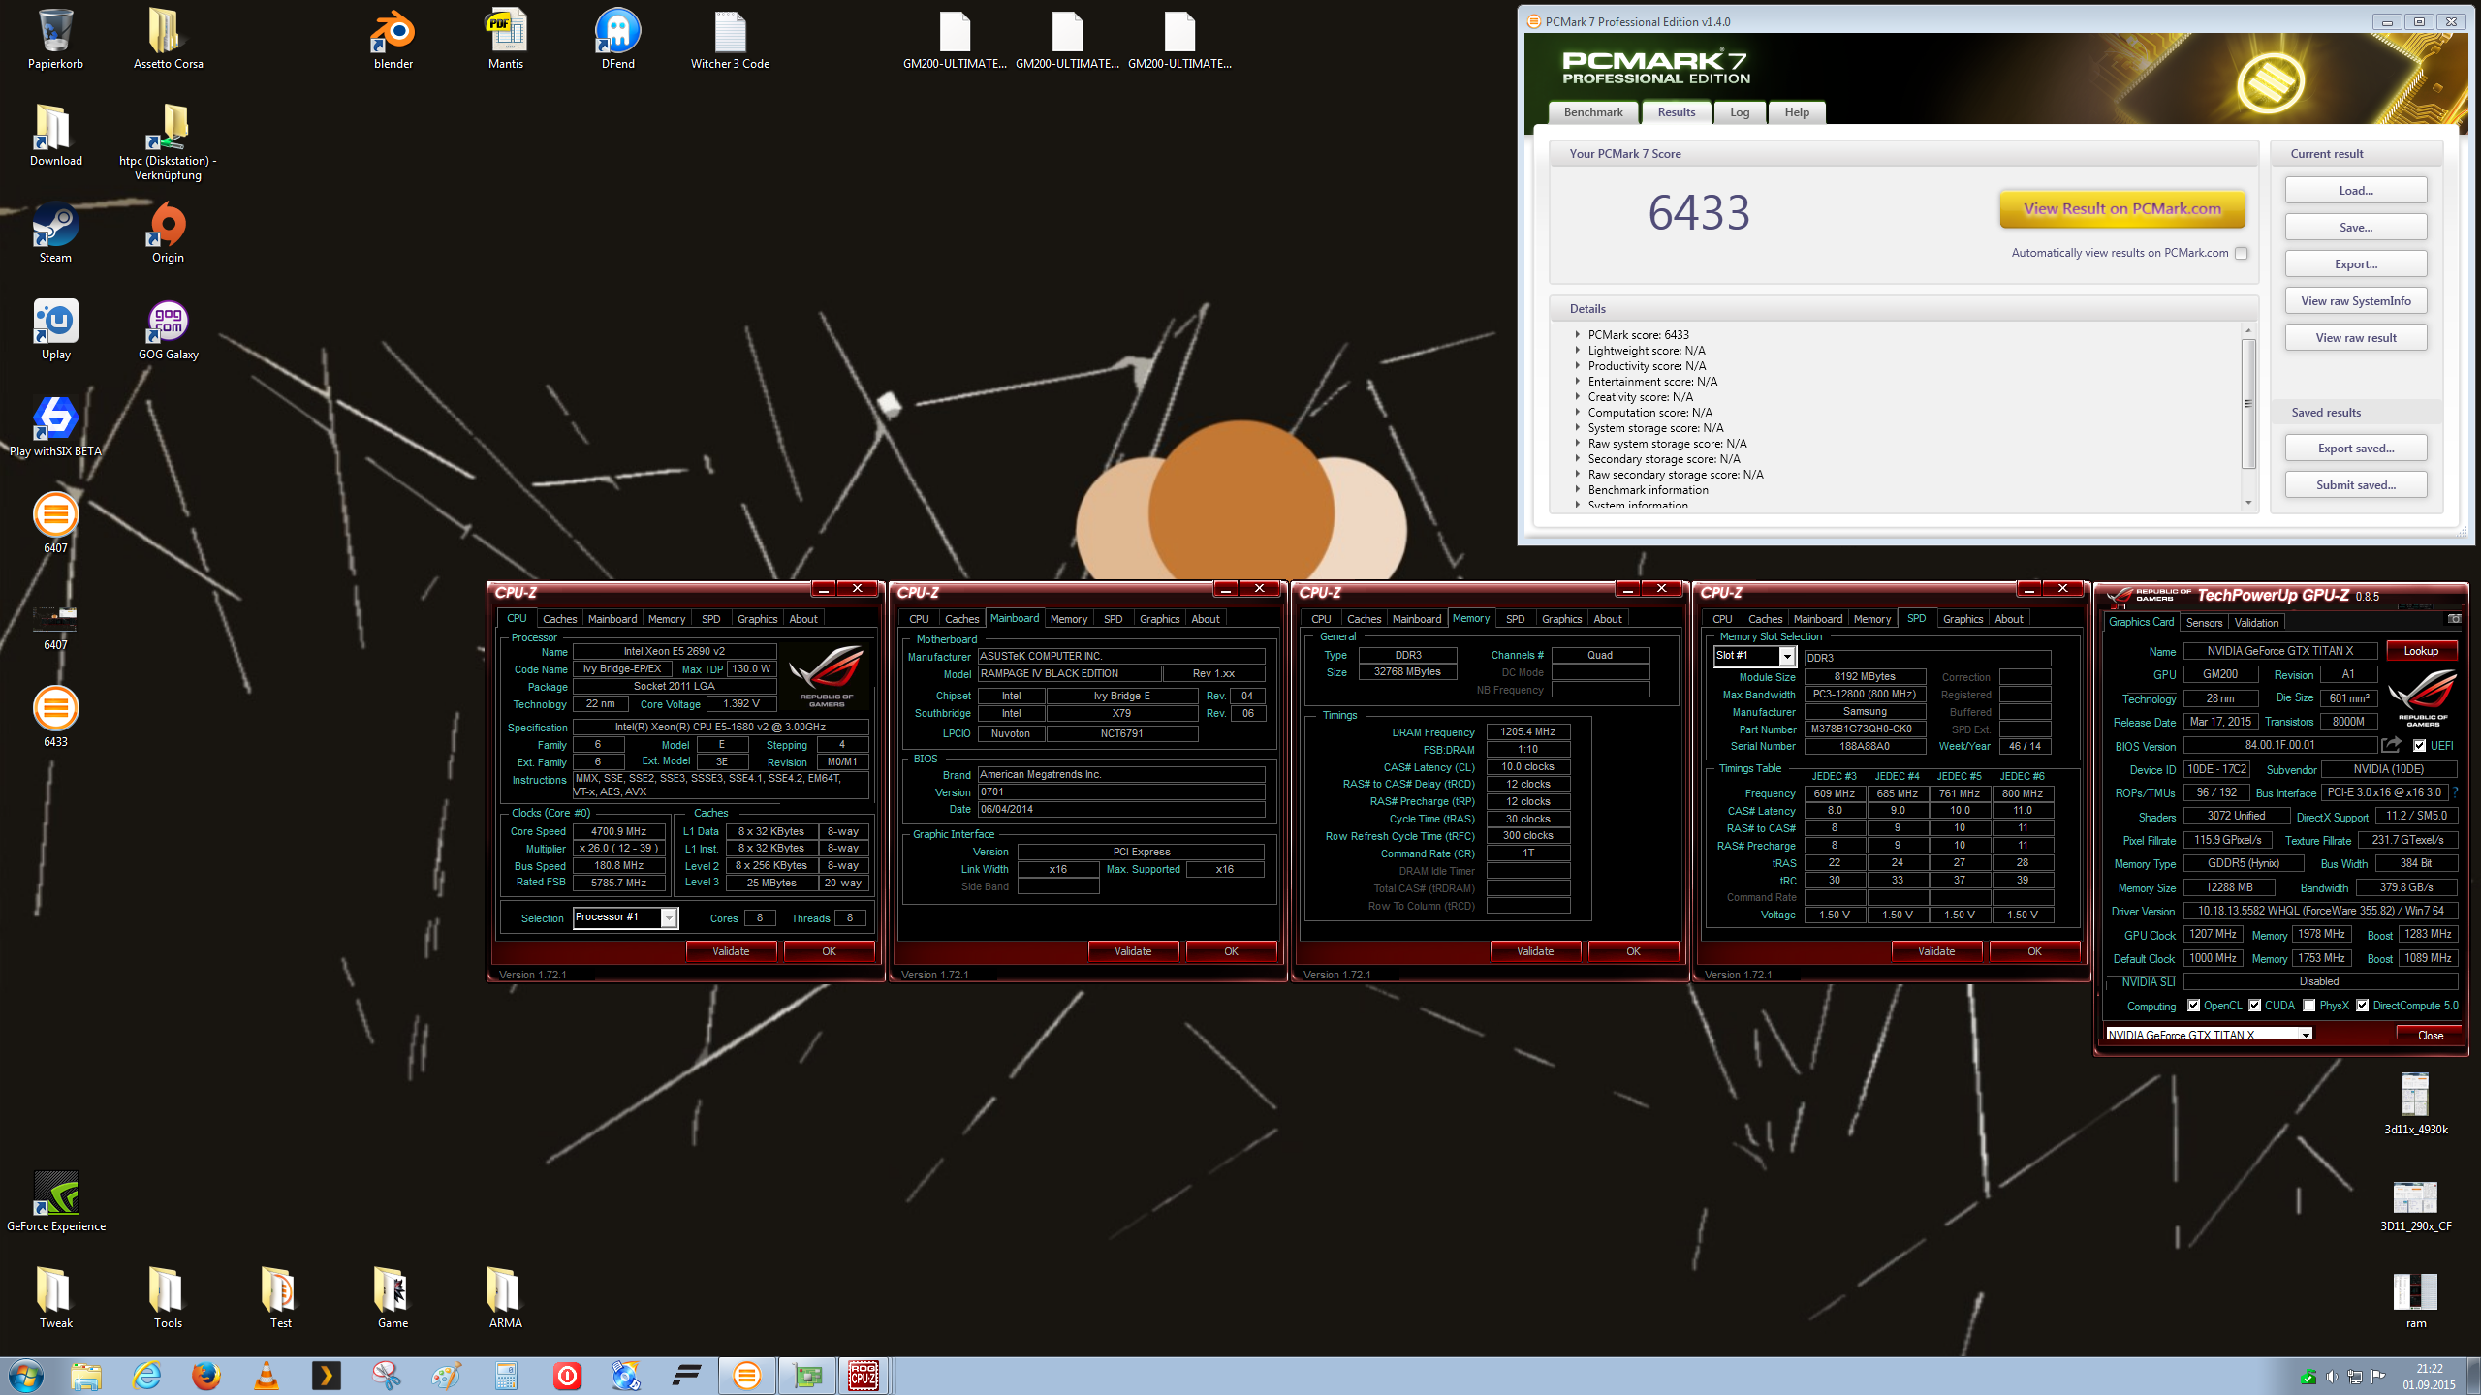Toggle the DirectCompute 5.0 checkbox
Image resolution: width=2481 pixels, height=1395 pixels.
point(2363,1006)
